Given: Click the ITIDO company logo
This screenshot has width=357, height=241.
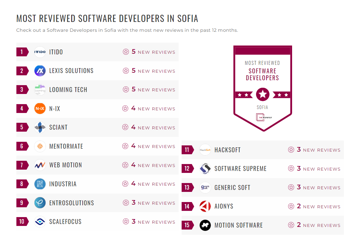Looking at the screenshot, I should coord(40,52).
